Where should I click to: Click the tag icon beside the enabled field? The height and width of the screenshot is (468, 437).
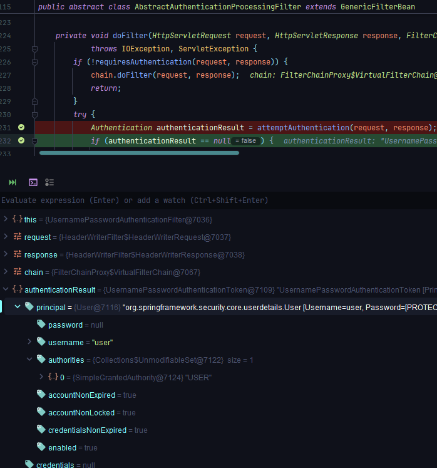point(41,447)
